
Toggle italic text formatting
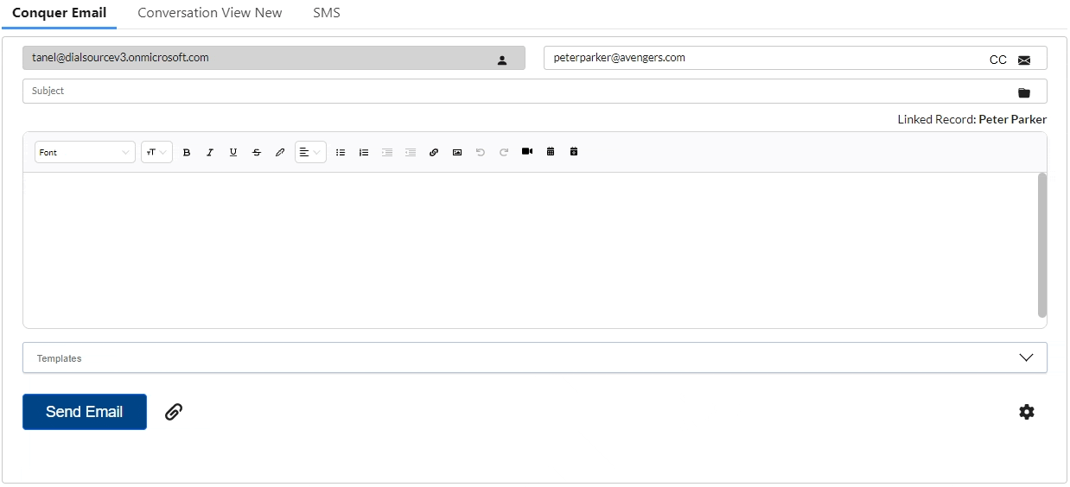point(210,152)
